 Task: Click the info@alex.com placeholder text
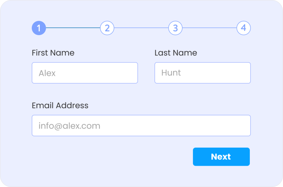(x=69, y=126)
